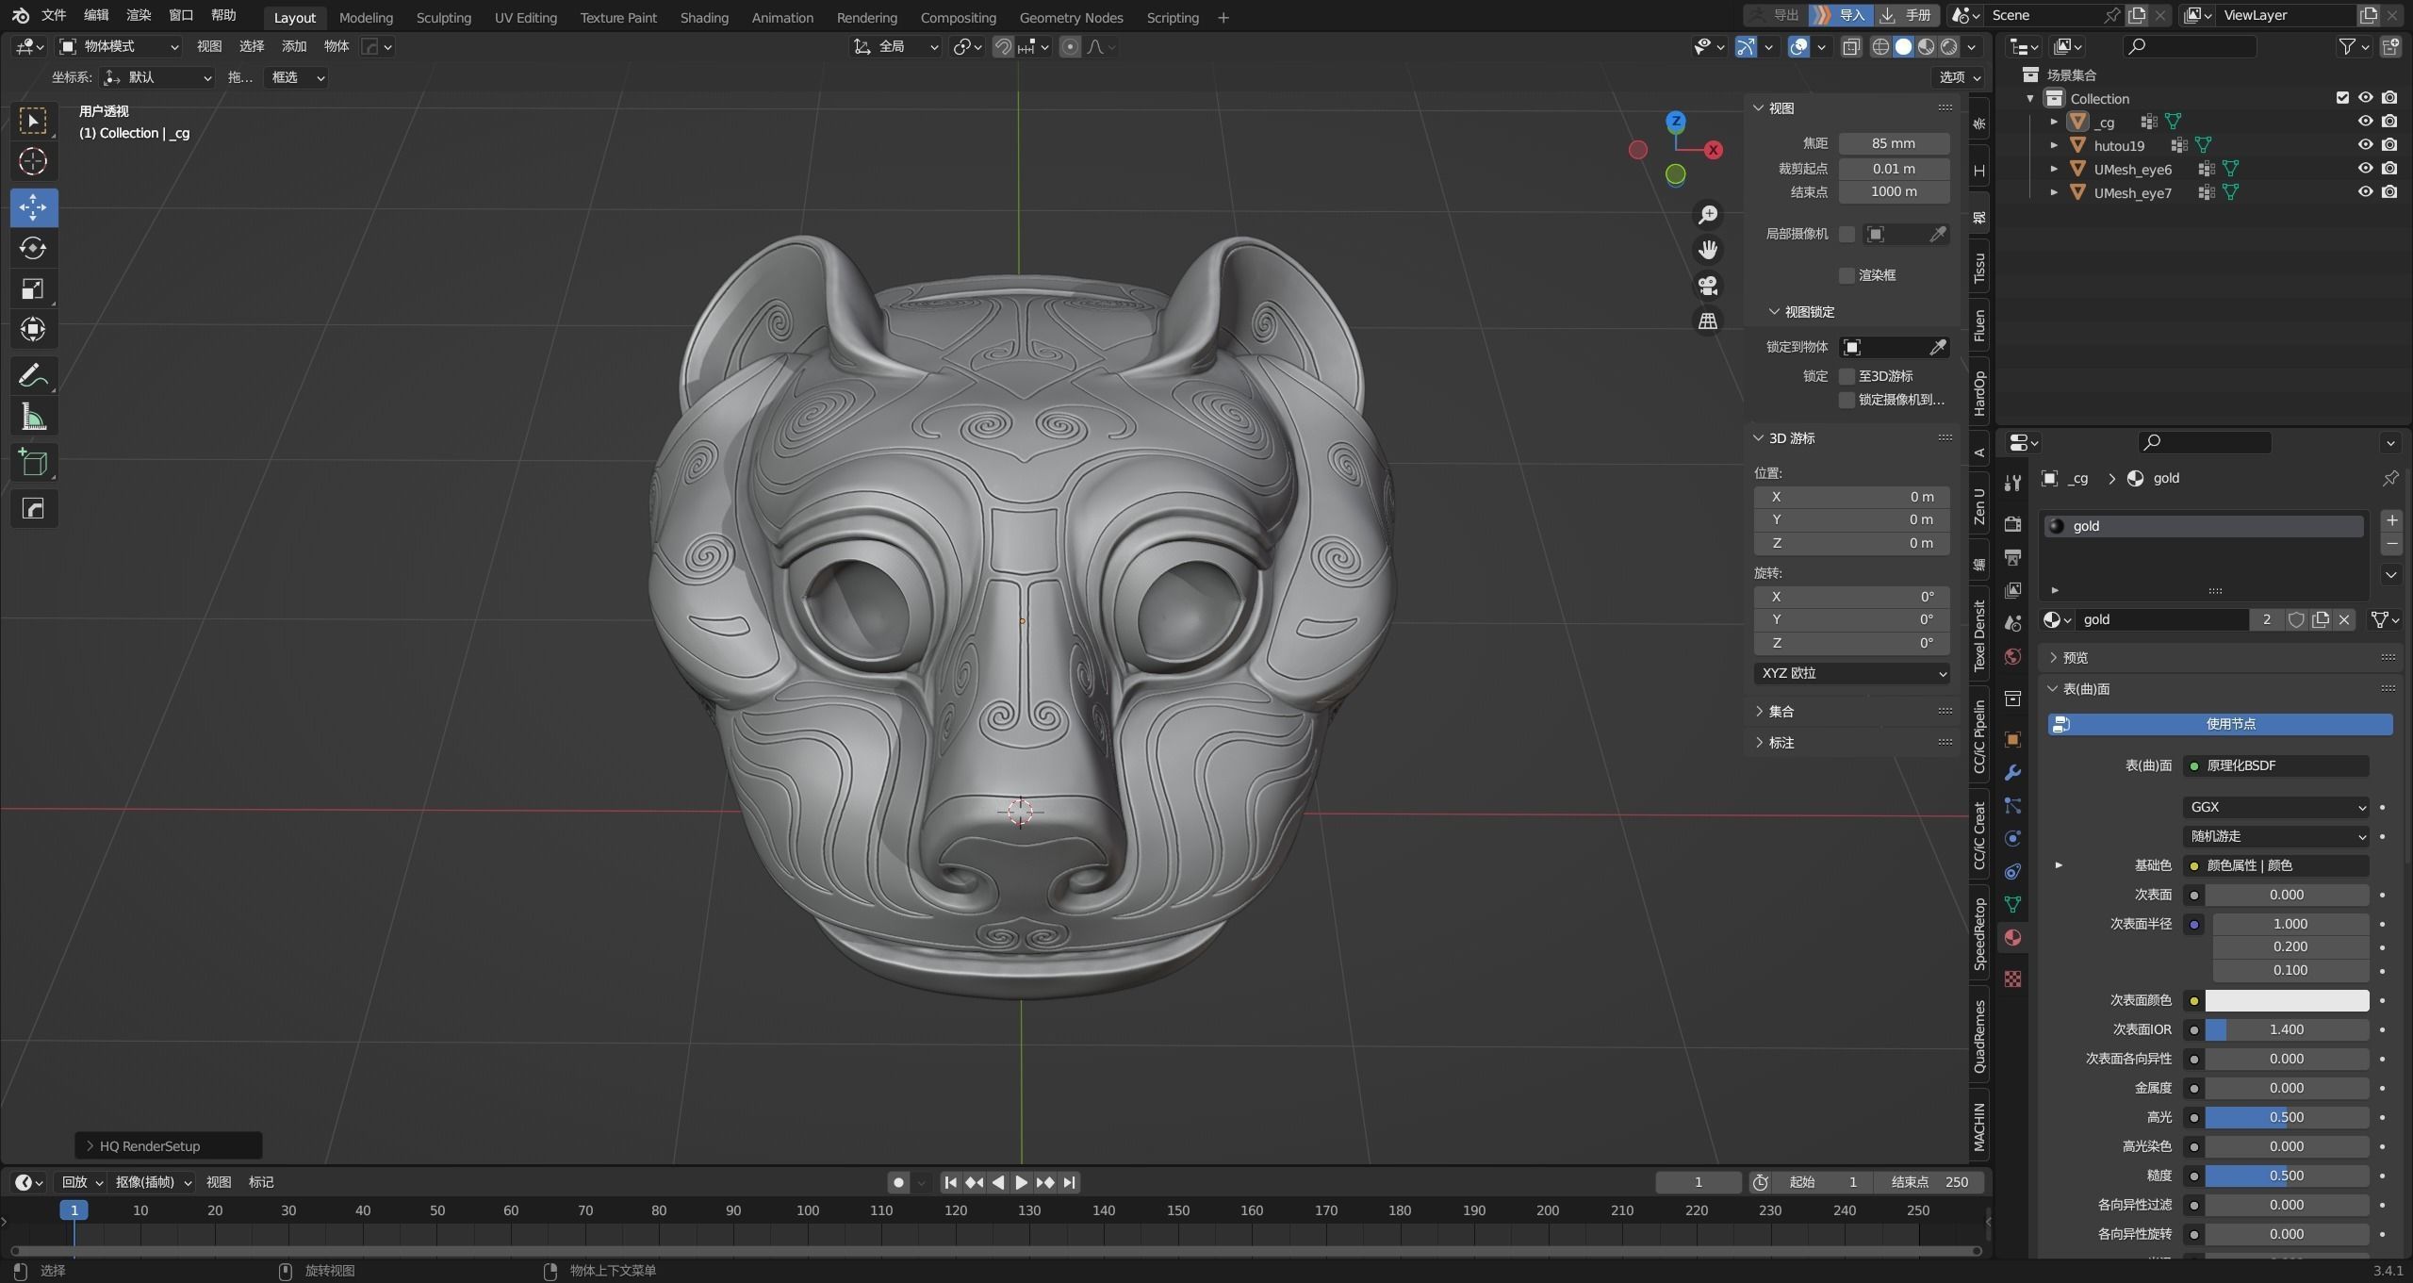This screenshot has height=1283, width=2413.
Task: Open the World properties tab
Action: [2012, 657]
